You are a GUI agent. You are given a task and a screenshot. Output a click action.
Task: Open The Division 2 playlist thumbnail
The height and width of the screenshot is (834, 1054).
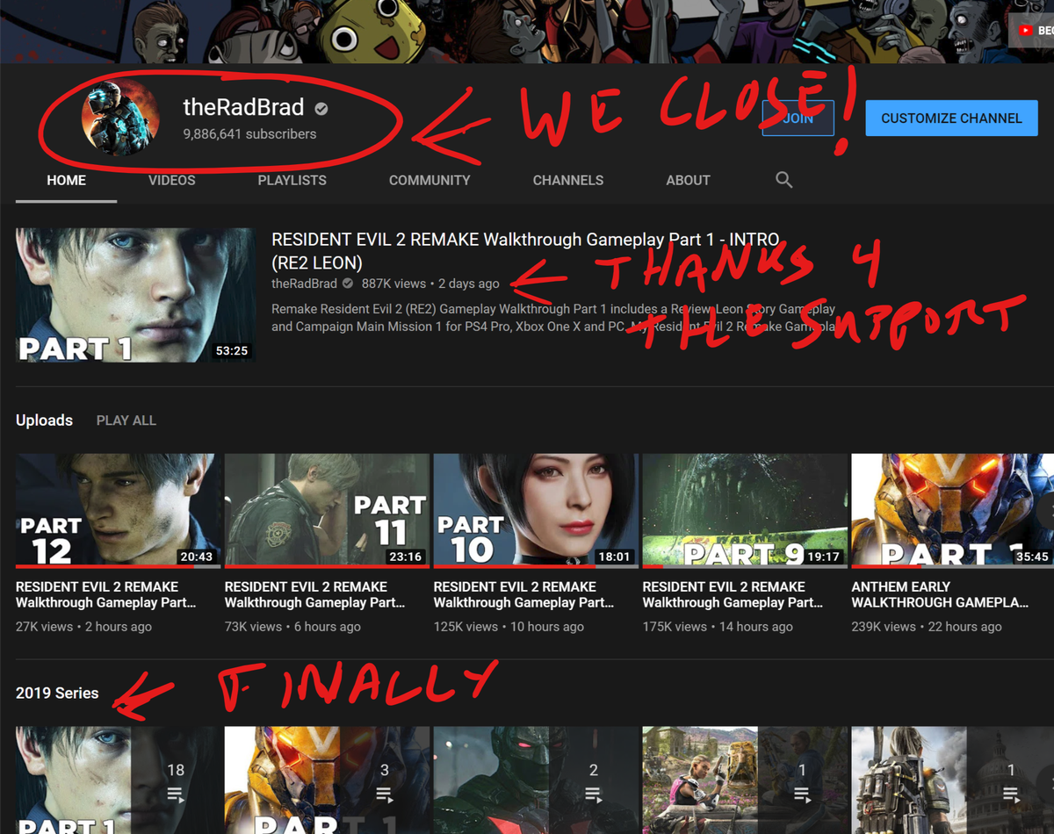click(x=953, y=780)
